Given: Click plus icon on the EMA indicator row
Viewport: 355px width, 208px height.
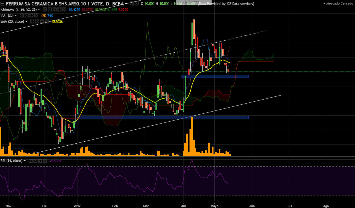Looking at the screenshot, I should (x=42, y=21).
